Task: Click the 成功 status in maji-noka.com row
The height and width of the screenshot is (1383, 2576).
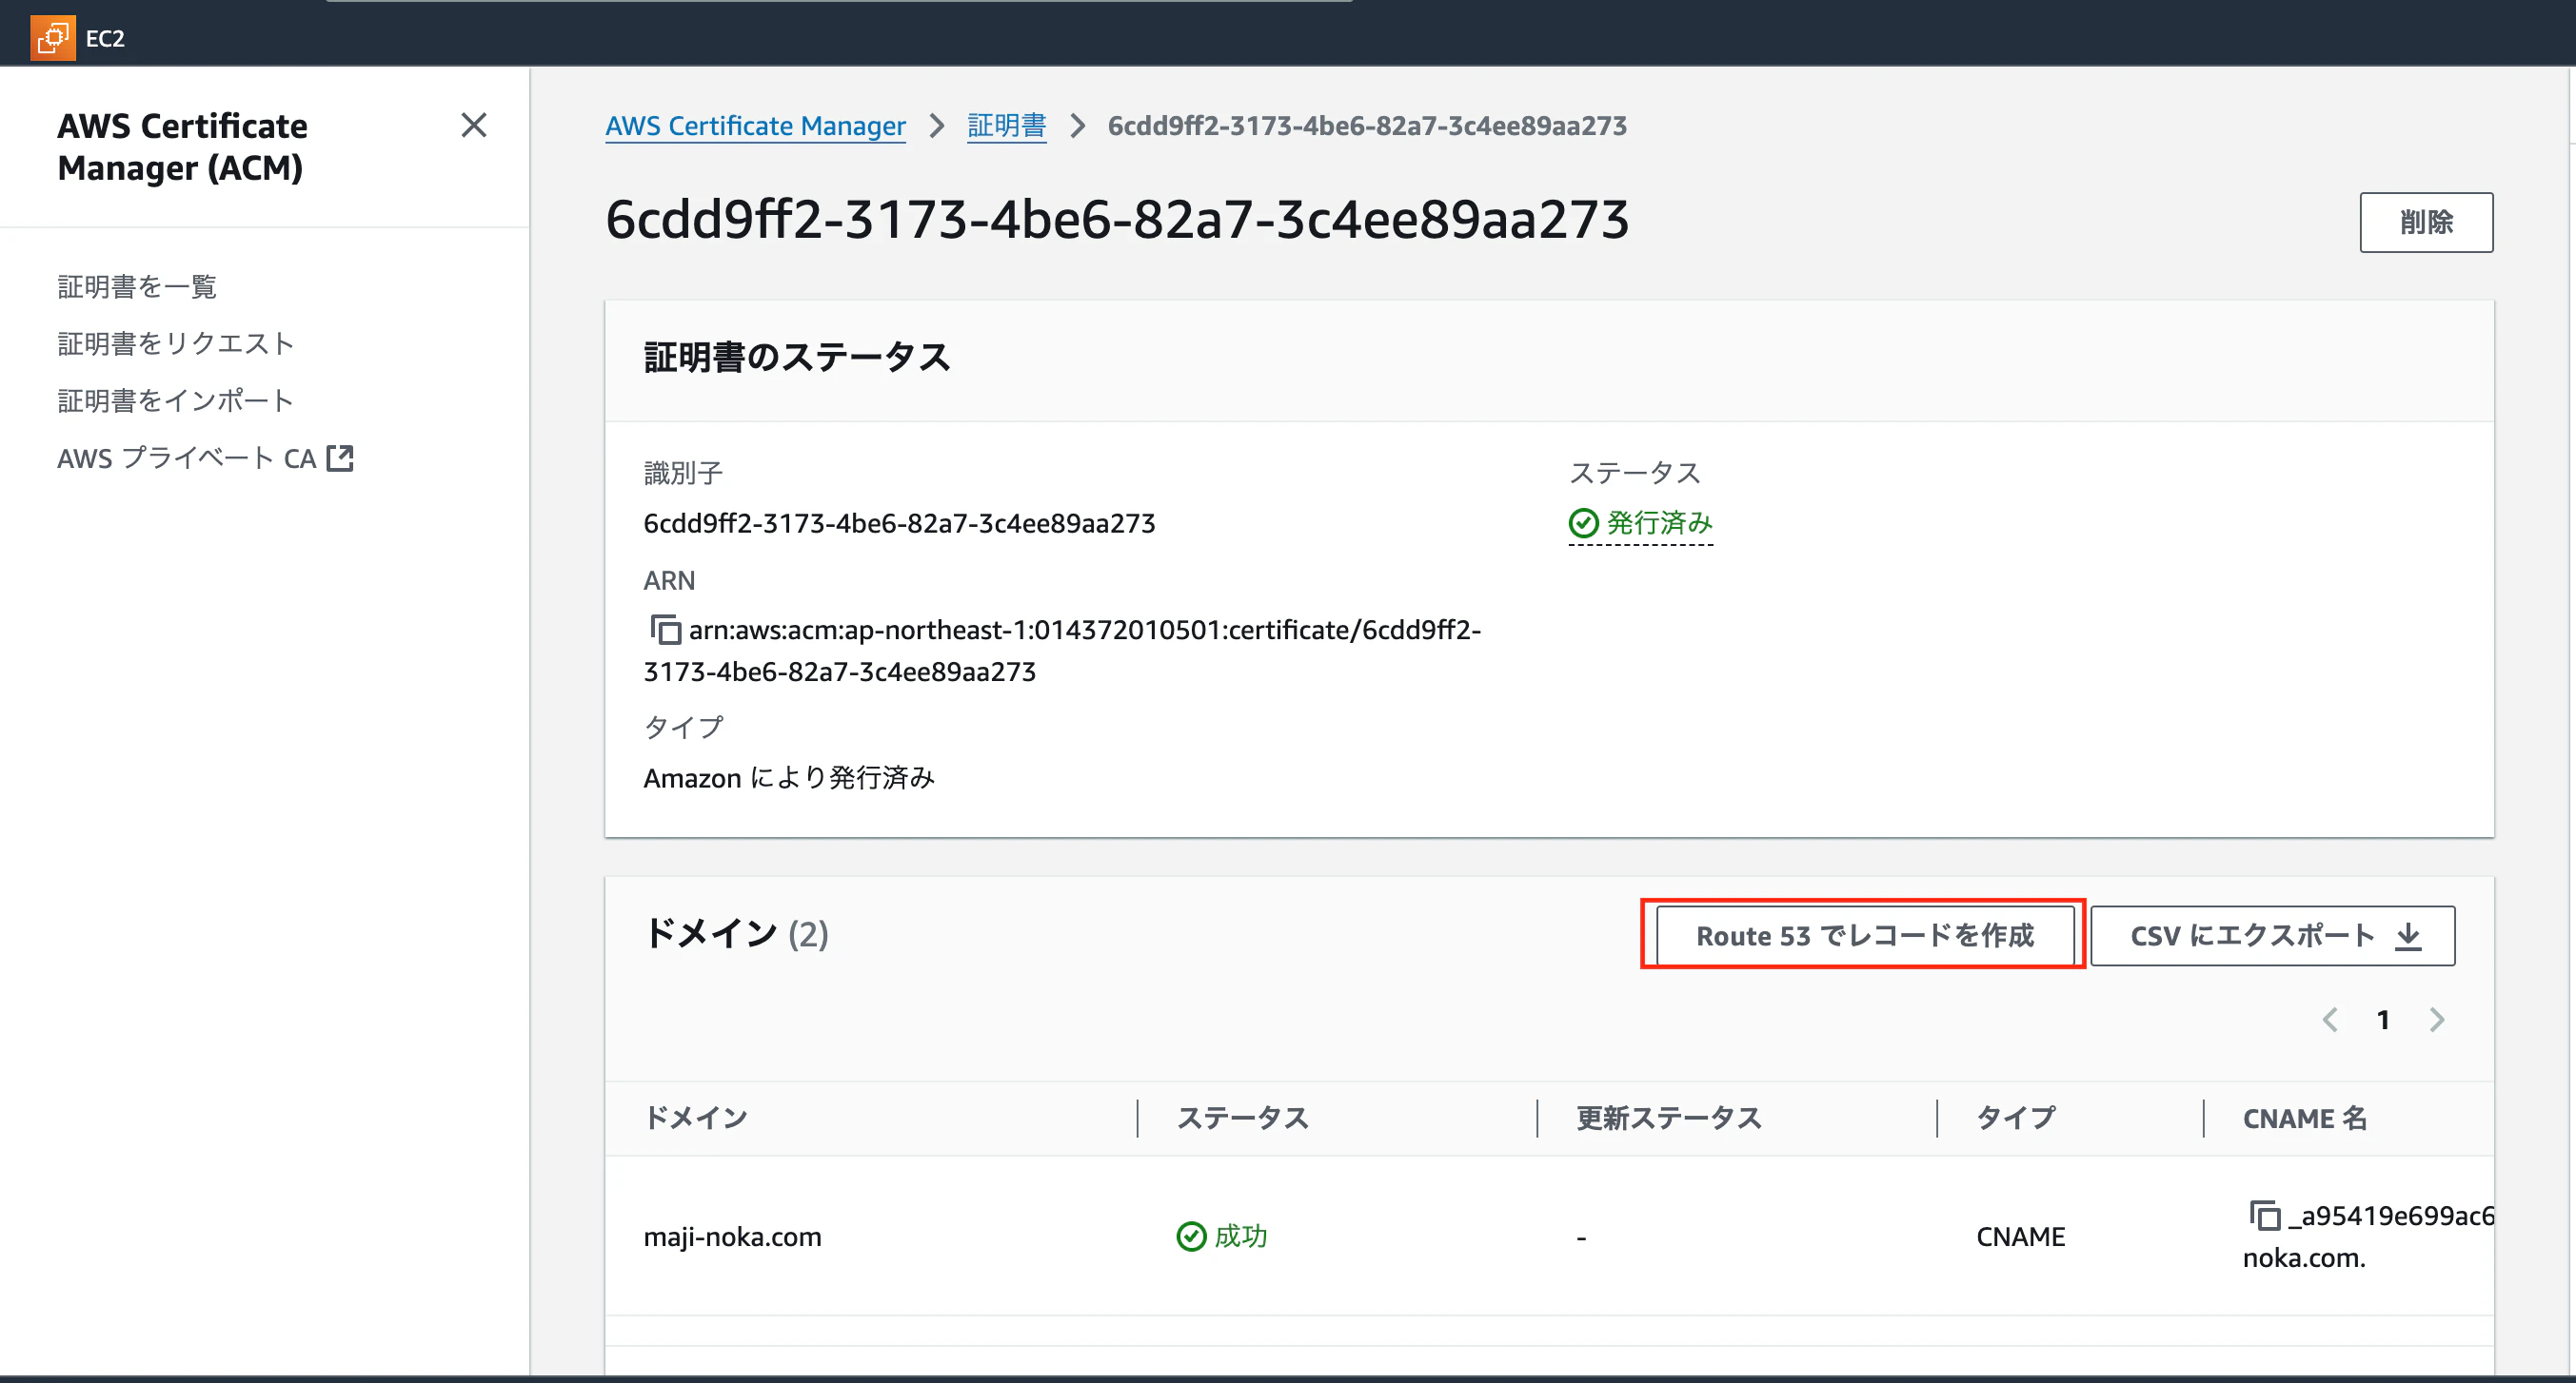Action: click(1240, 1237)
